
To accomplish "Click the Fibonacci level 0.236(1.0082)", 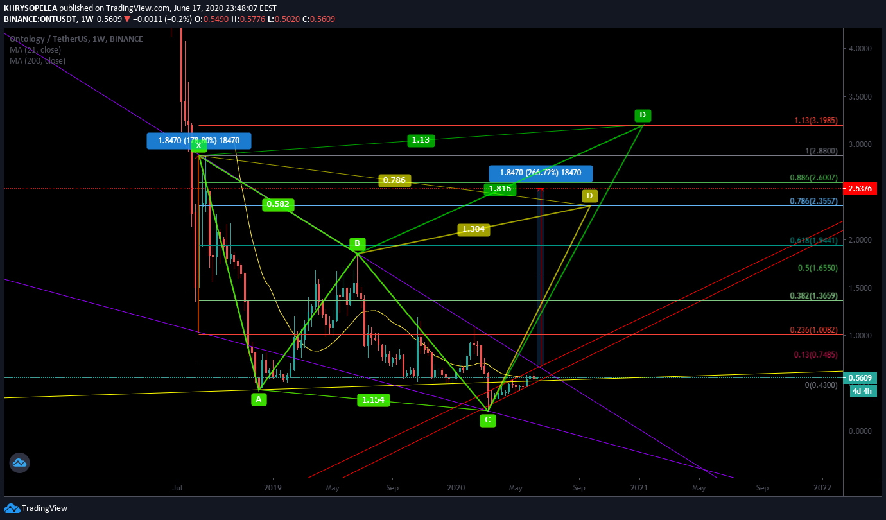I will [813, 330].
